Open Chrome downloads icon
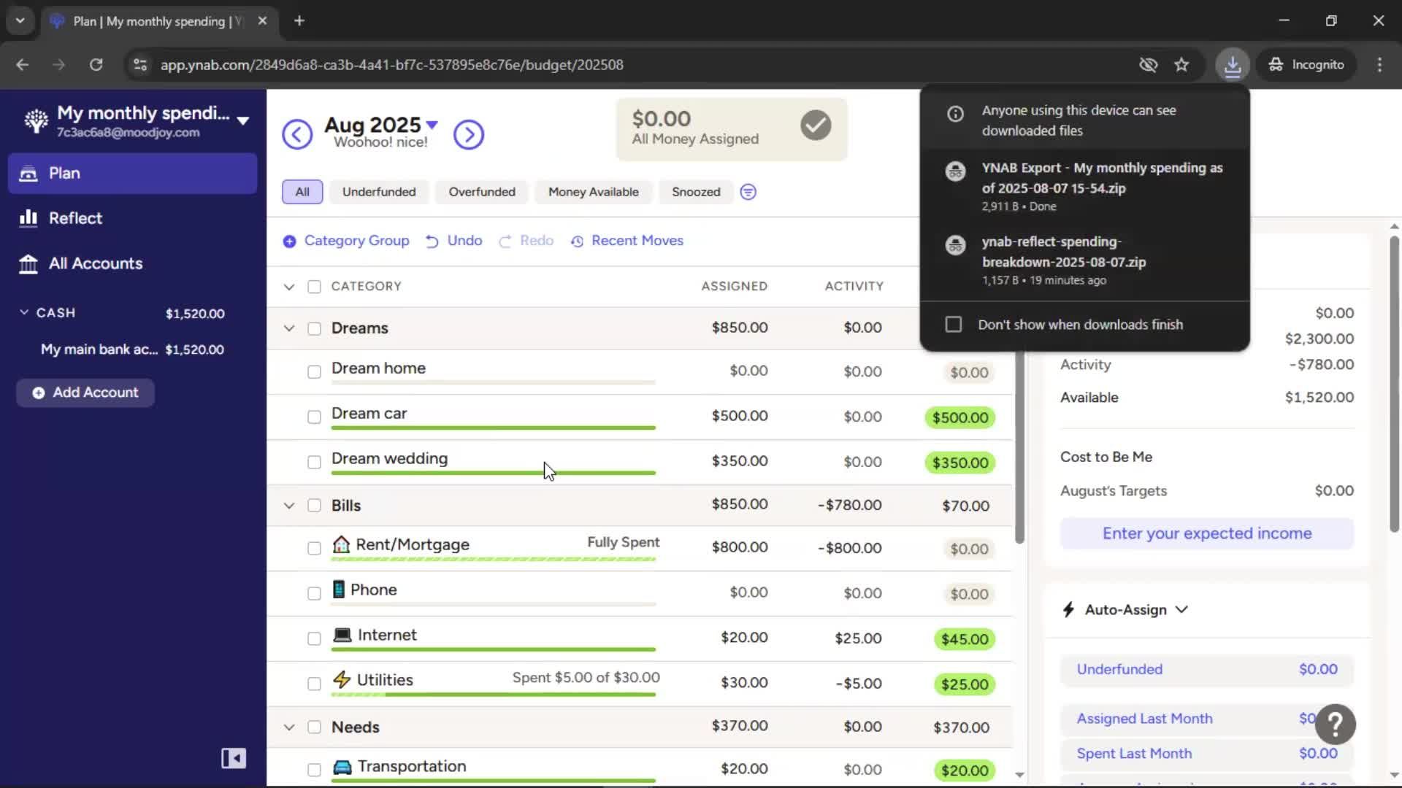The image size is (1402, 788). 1233,65
